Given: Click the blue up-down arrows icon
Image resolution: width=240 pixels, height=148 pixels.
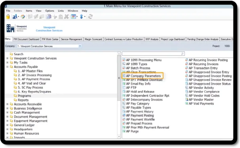Looking at the screenshot, I should click(x=82, y=17).
